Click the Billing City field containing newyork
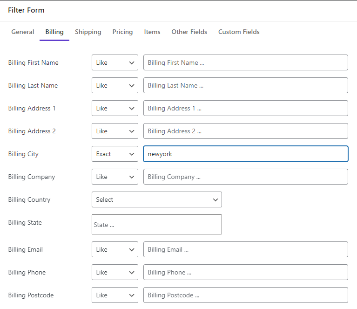 point(246,154)
